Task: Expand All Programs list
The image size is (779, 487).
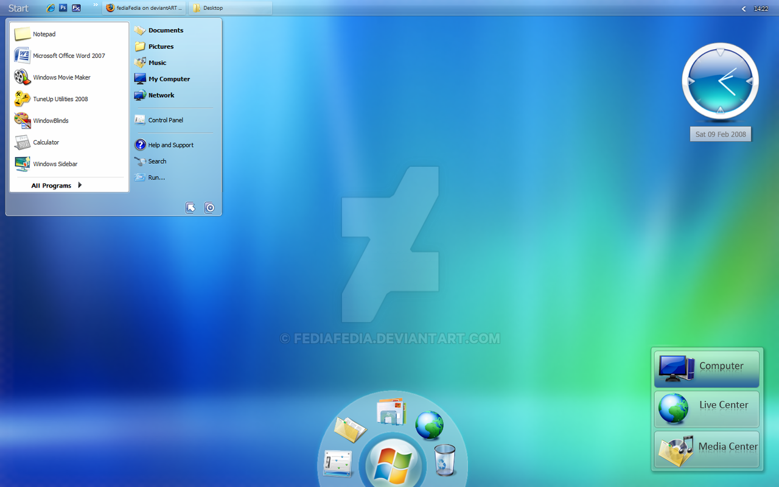Action: (57, 186)
